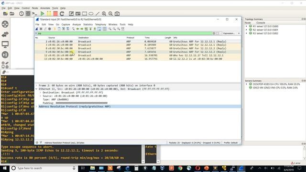Image resolution: width=306 pixels, height=172 pixels.
Task: Open the Wireshark Statistics menu
Action: [88, 24]
